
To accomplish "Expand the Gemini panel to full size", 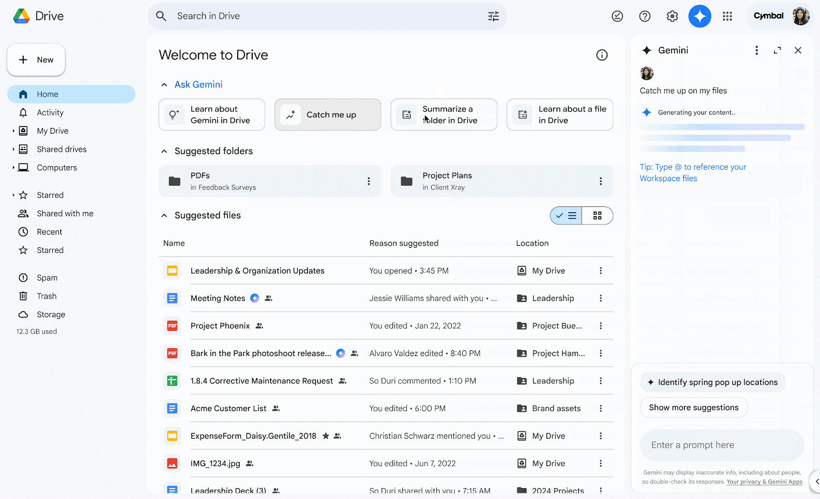I will (x=777, y=50).
